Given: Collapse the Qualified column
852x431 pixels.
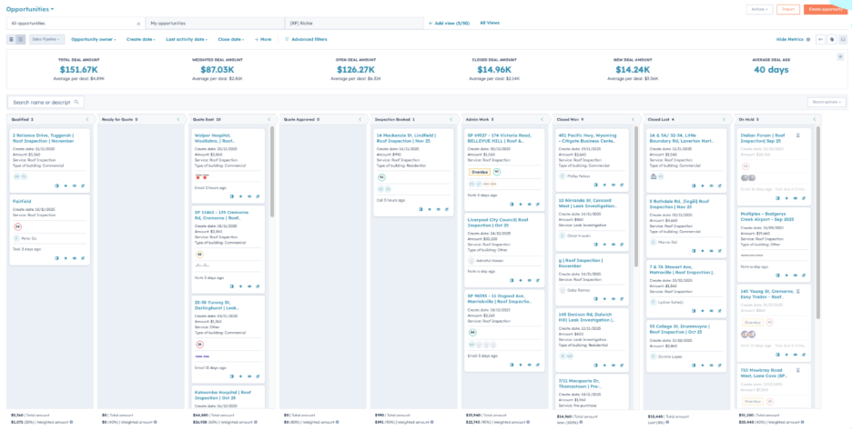Looking at the screenshot, I should (x=86, y=119).
